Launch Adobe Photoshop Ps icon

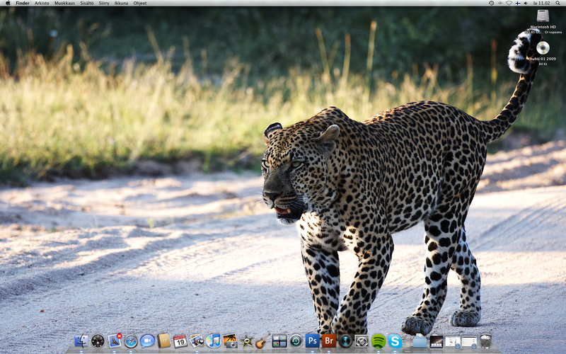[x=313, y=341]
